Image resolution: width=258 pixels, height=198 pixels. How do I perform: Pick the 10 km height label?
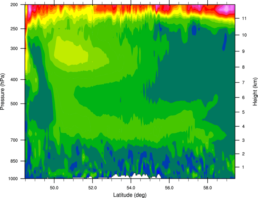point(244,35)
